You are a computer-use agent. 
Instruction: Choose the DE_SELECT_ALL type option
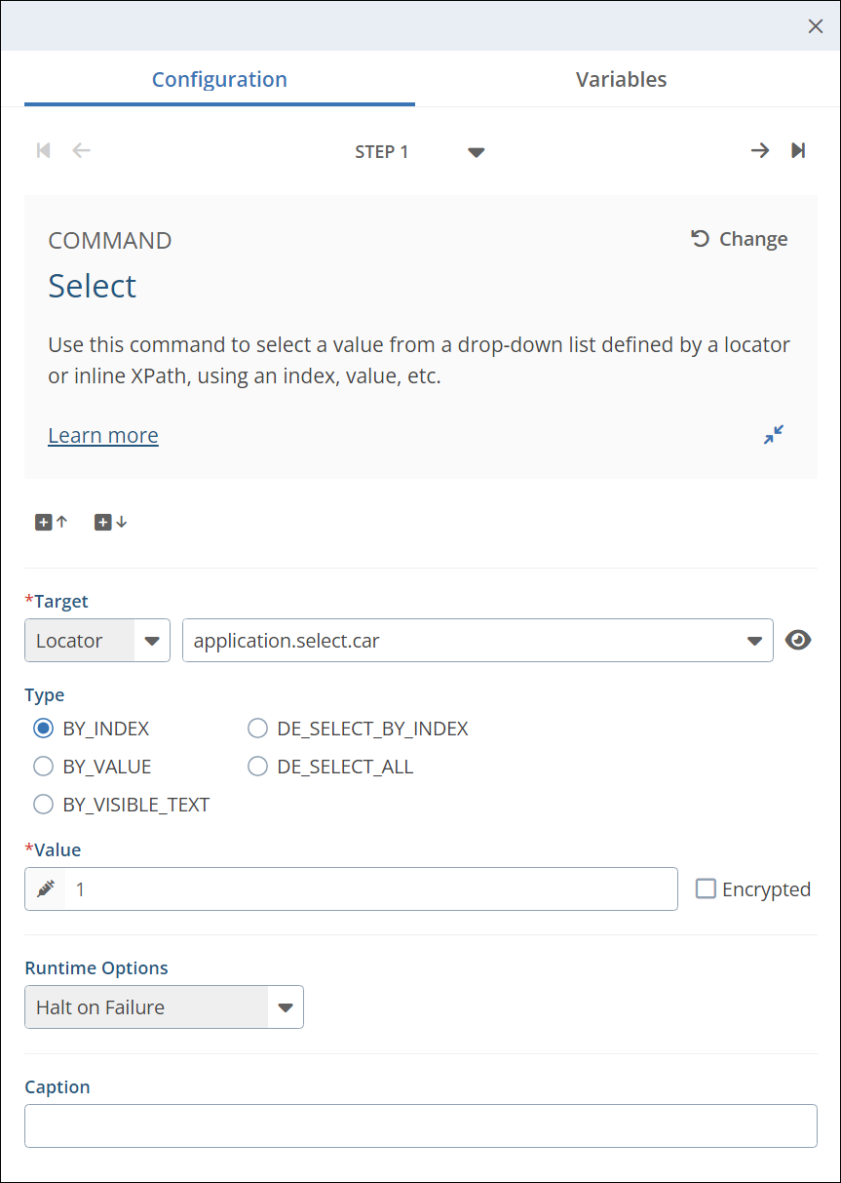pyautogui.click(x=258, y=767)
